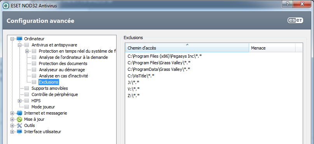Click icon beside Protection des documents
314x144 pixels.
34,63
